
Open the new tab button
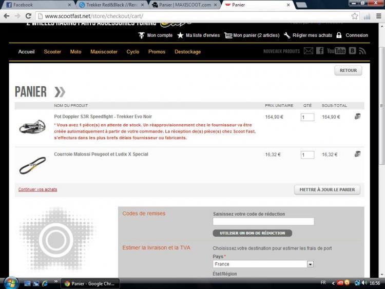[301, 5]
